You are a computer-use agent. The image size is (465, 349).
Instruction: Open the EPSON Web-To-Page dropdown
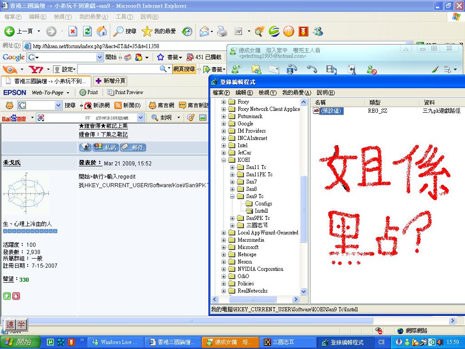68,93
